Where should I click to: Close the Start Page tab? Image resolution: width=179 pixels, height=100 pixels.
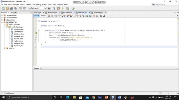point(44,12)
